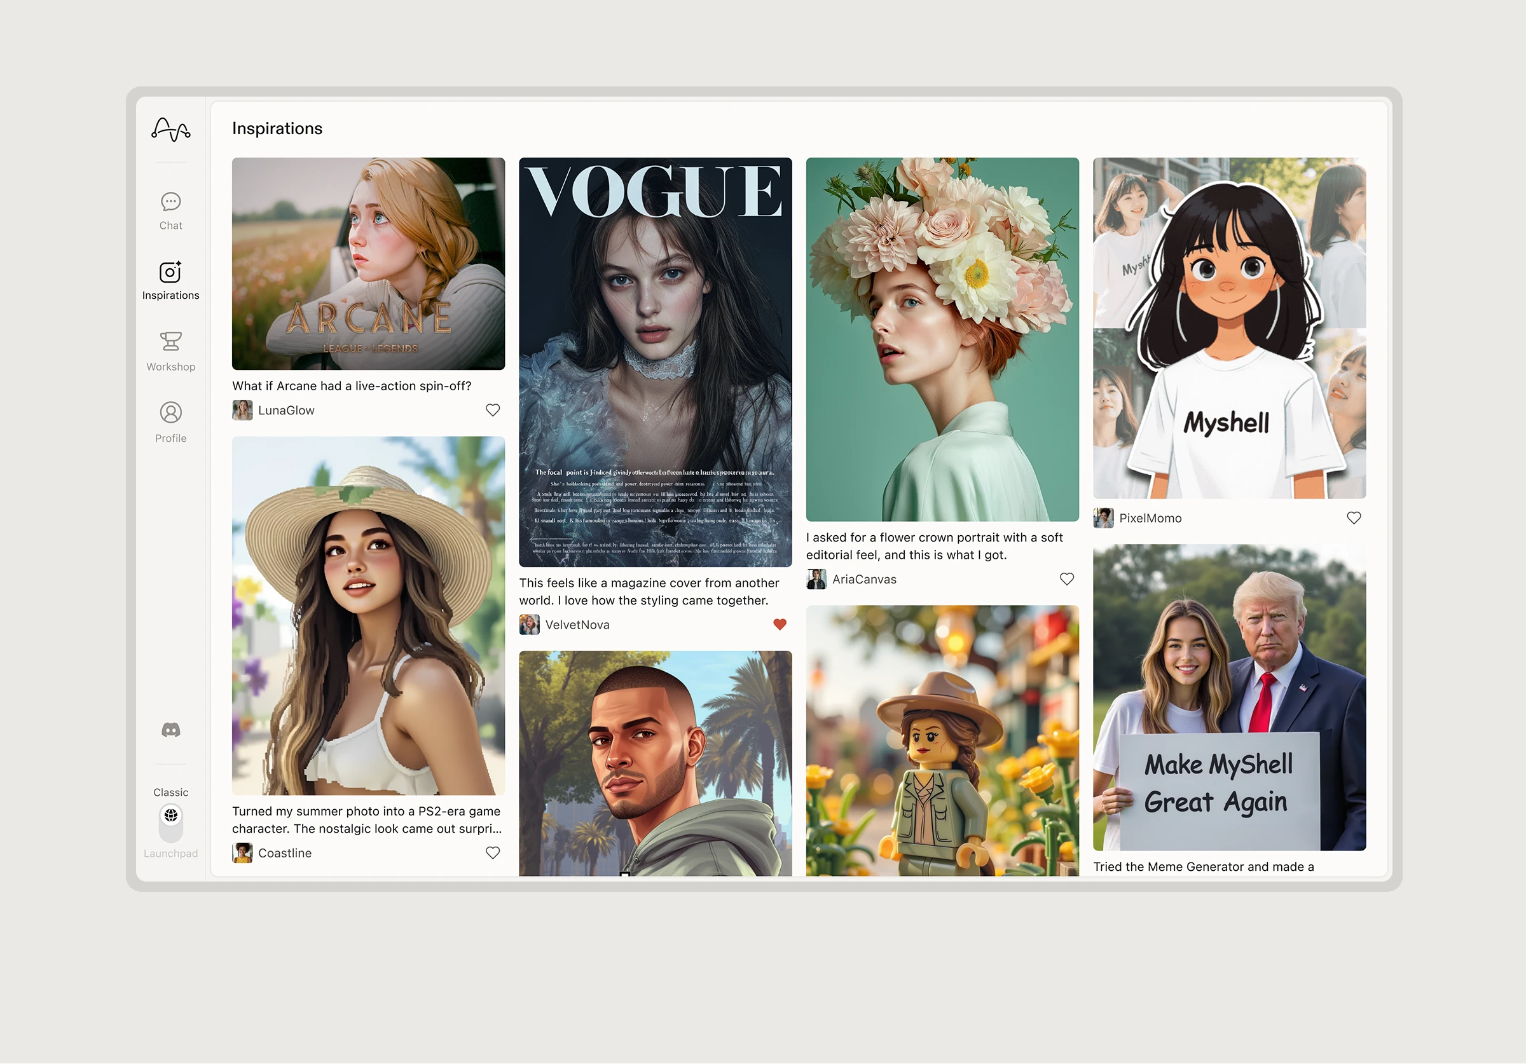The width and height of the screenshot is (1526, 1064).
Task: Visit LunaGlow's profile name link
Action: [287, 411]
